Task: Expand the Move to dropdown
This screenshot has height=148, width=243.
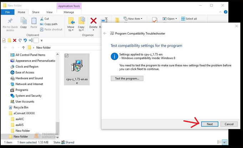Action: 71,30
